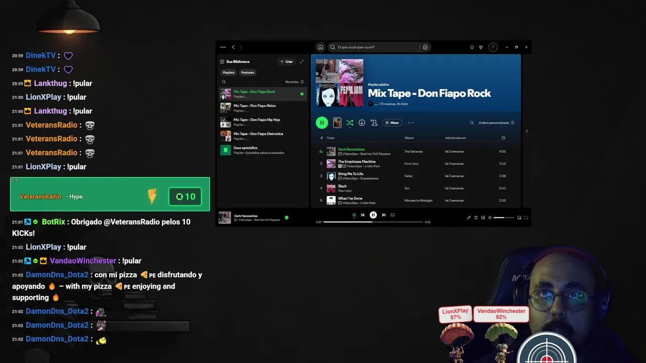Toggle the repeat control in bottom player
This screenshot has width=646, height=363.
tap(393, 215)
